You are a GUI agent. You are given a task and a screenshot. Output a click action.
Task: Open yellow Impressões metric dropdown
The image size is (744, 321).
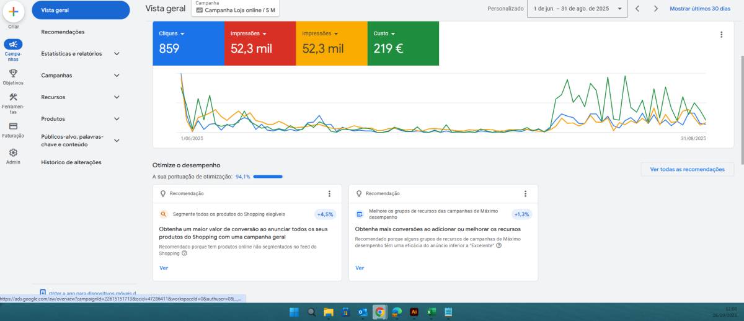pos(321,33)
